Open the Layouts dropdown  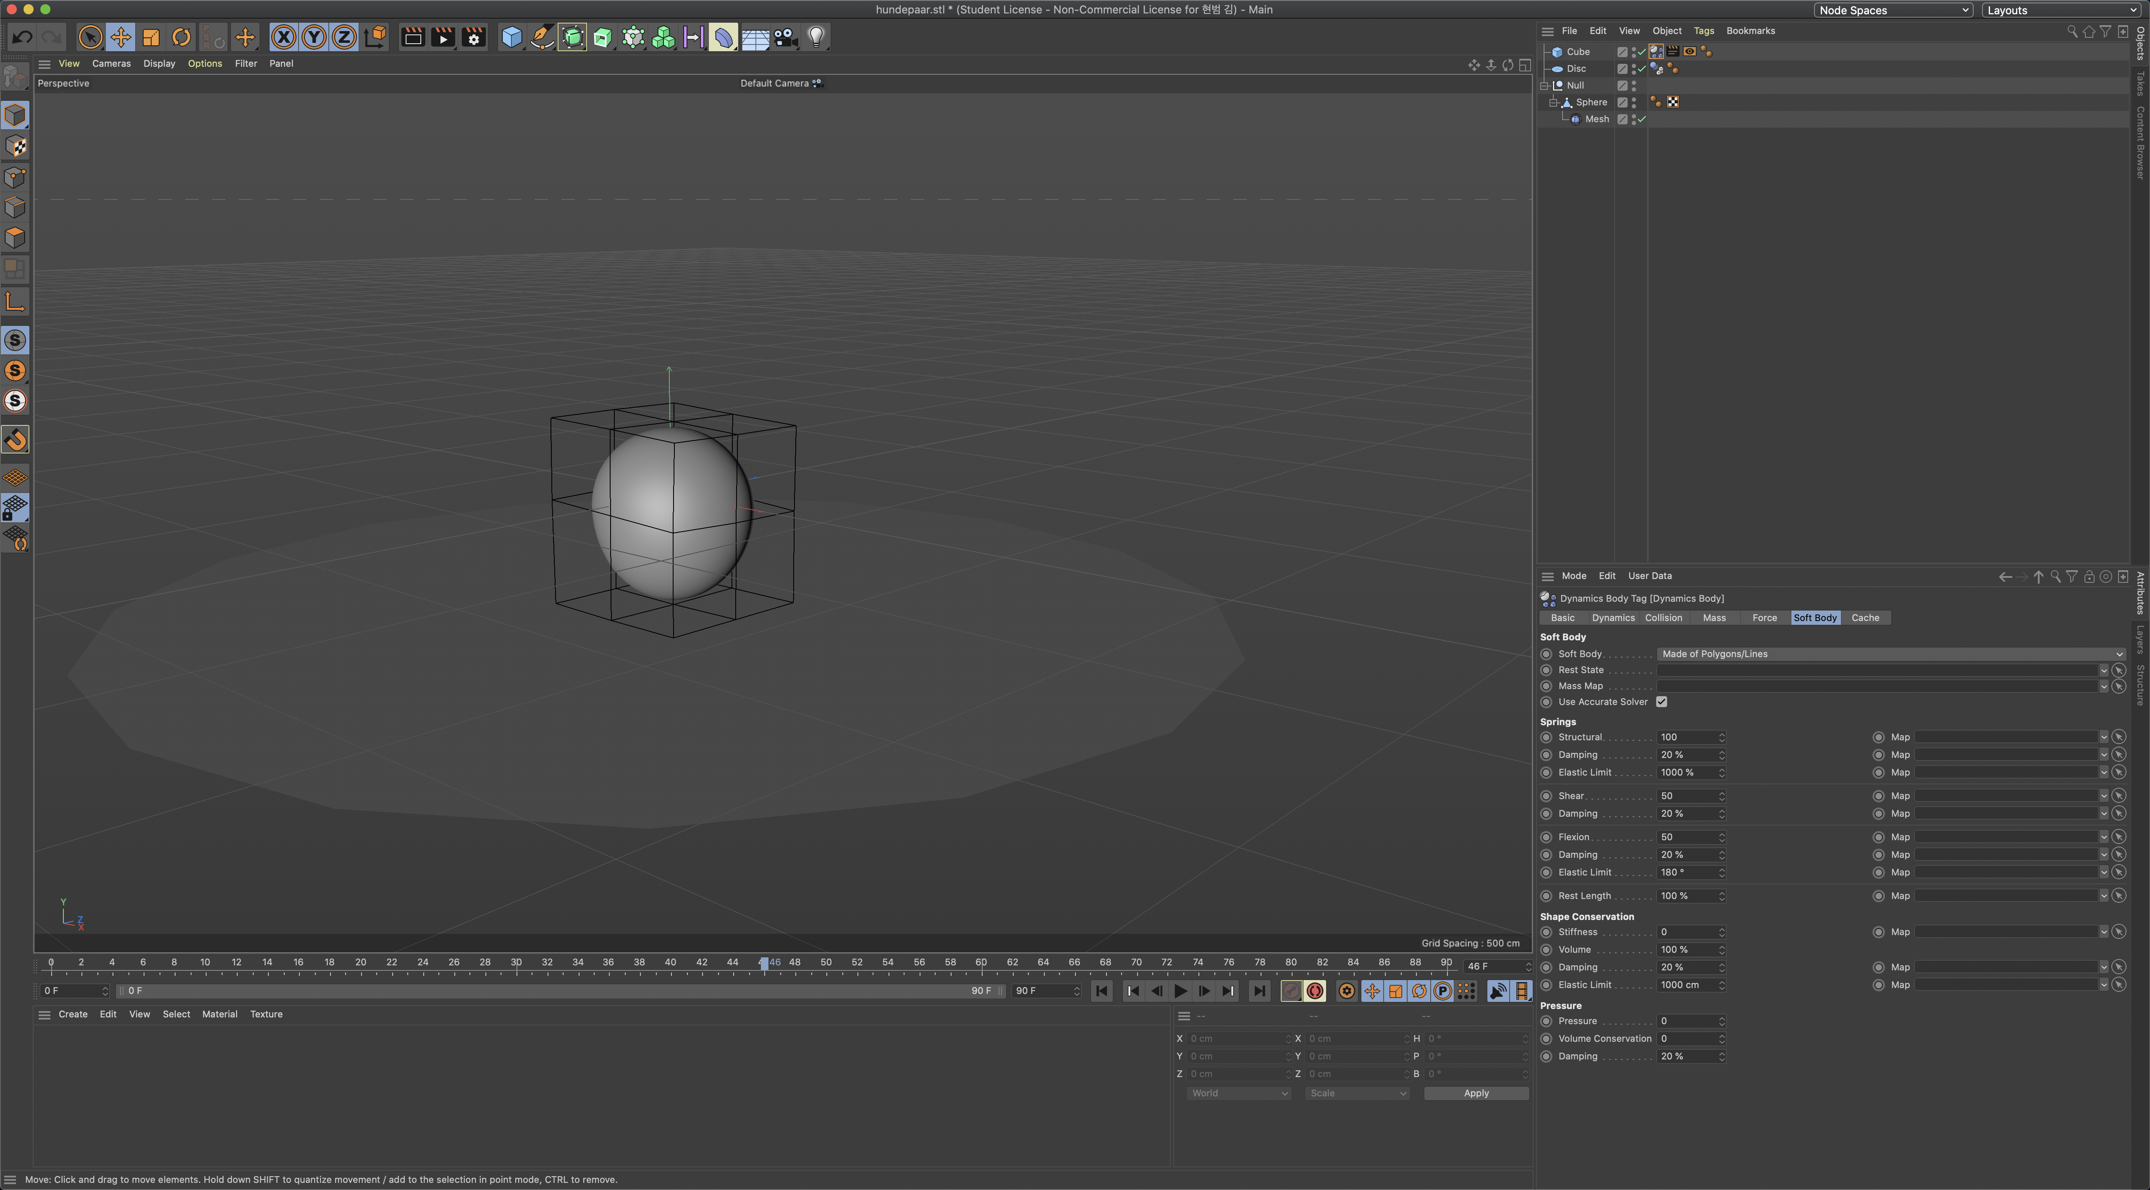click(2061, 10)
